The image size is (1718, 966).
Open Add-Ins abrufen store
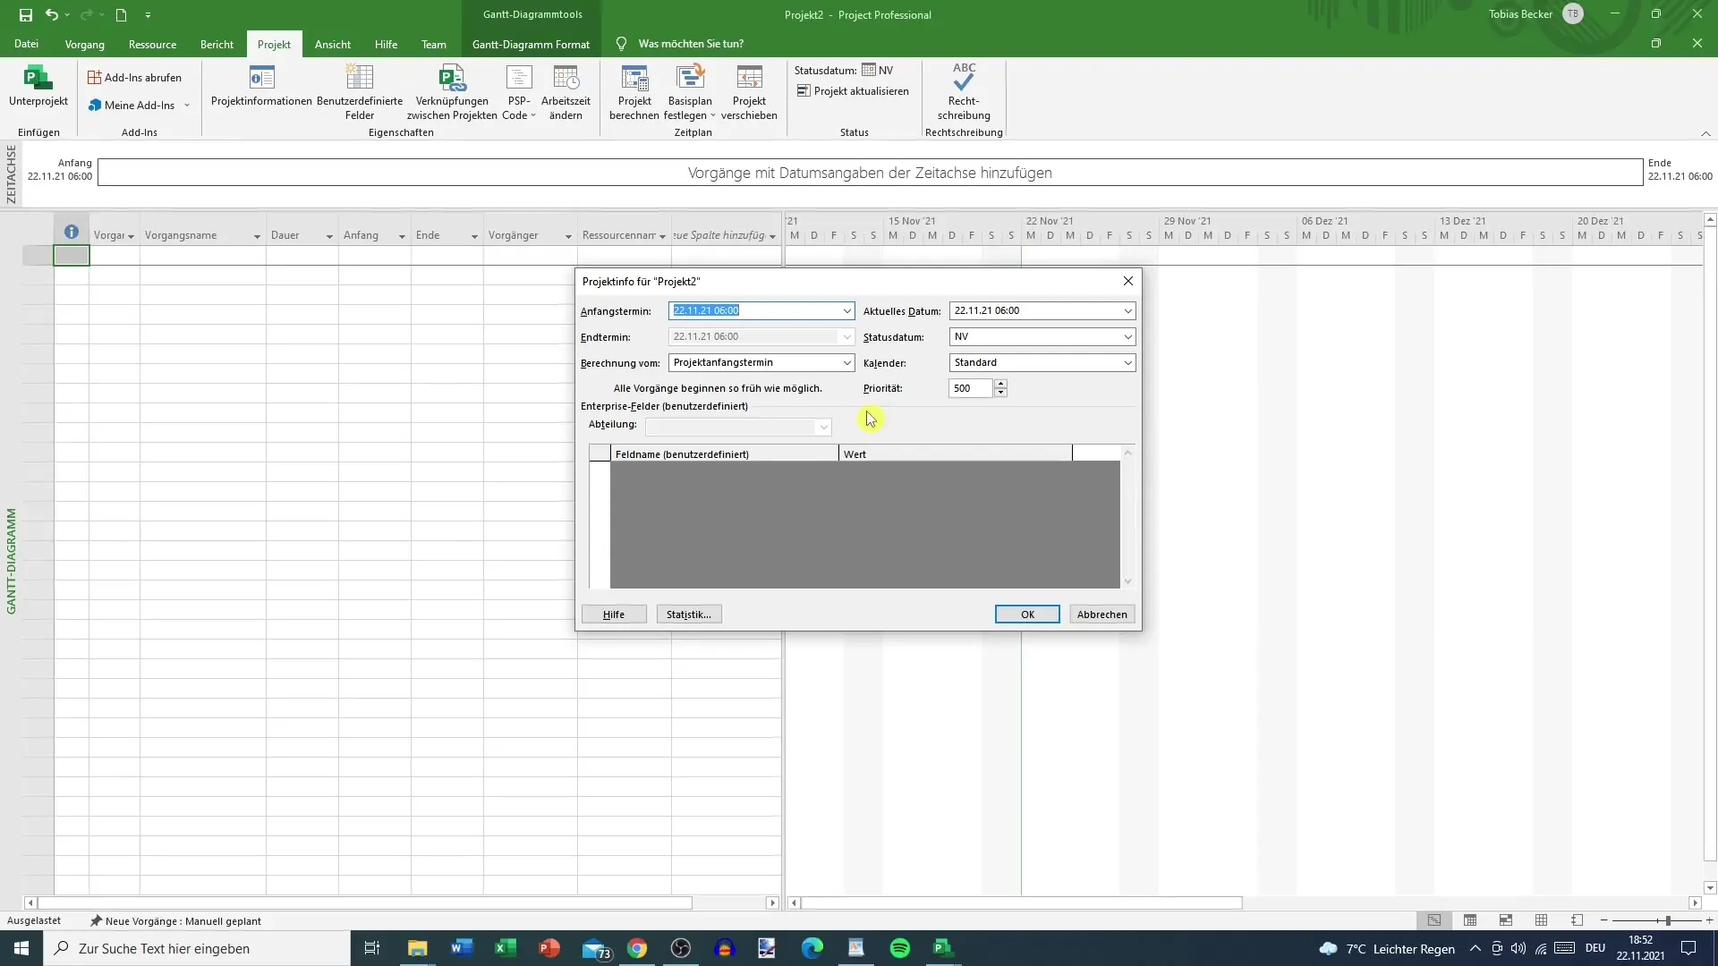(134, 78)
